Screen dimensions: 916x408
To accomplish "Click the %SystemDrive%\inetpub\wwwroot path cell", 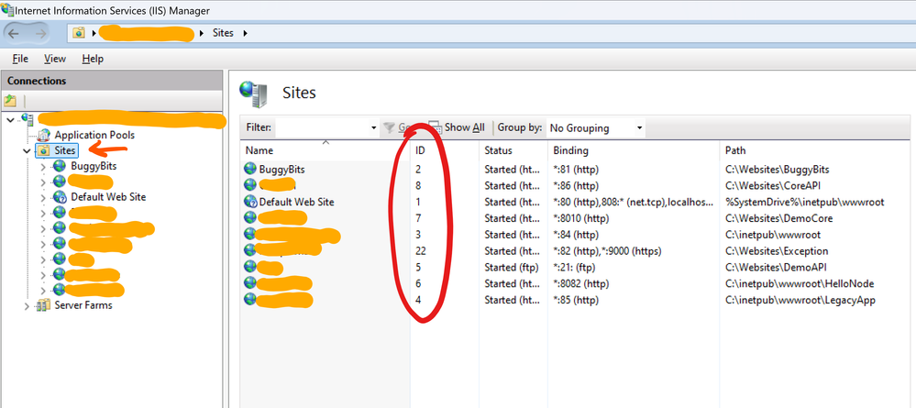I will [804, 203].
